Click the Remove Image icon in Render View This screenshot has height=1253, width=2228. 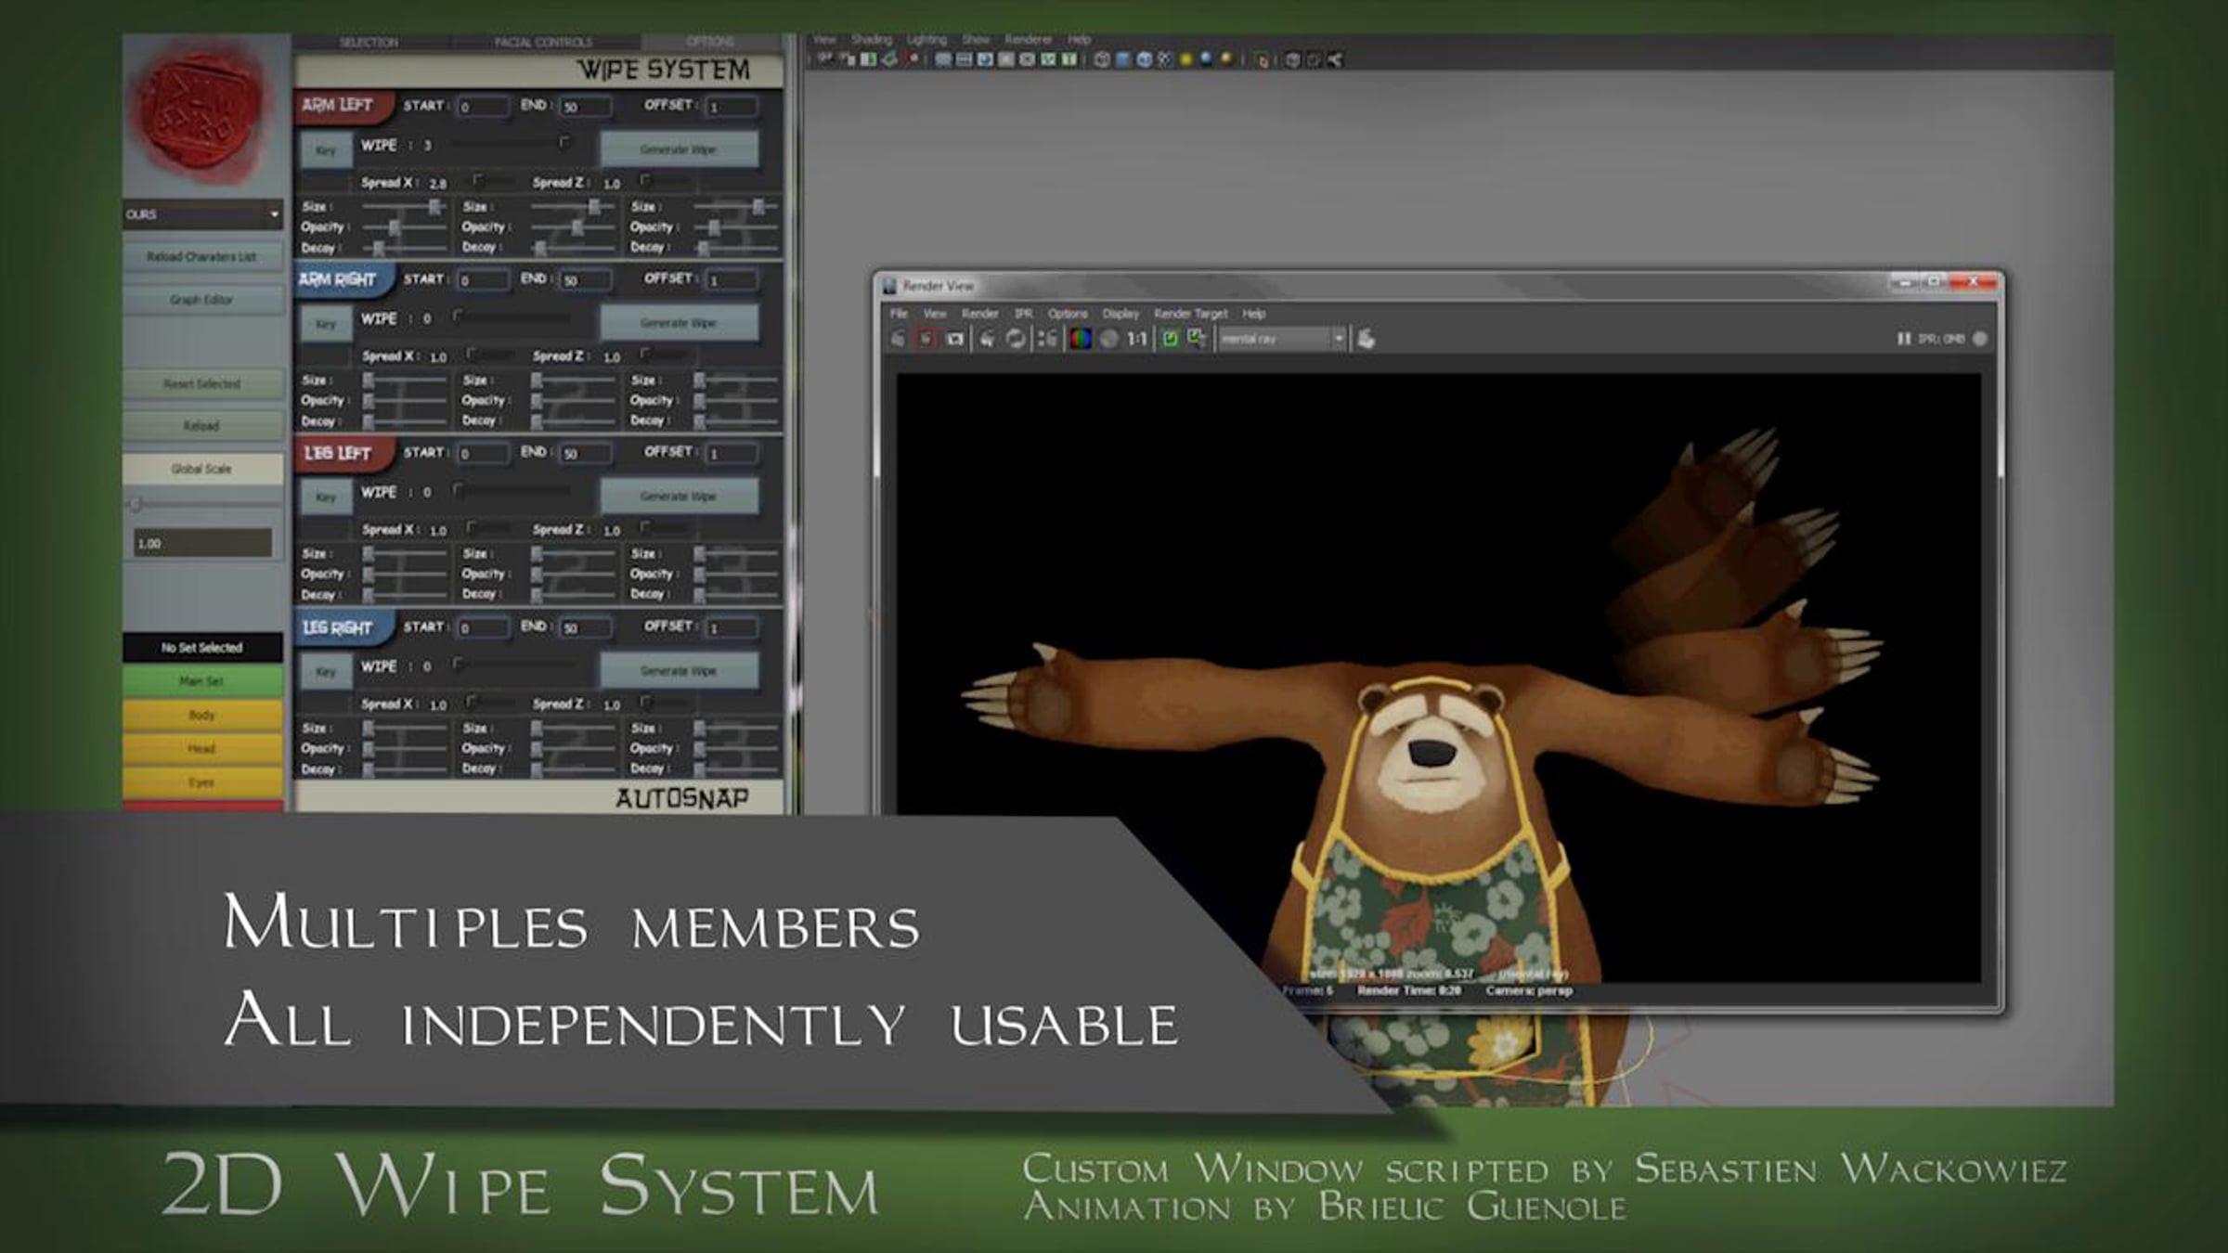click(x=1198, y=339)
